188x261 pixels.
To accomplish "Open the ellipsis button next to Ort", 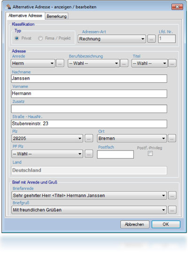I will click(x=172, y=138).
